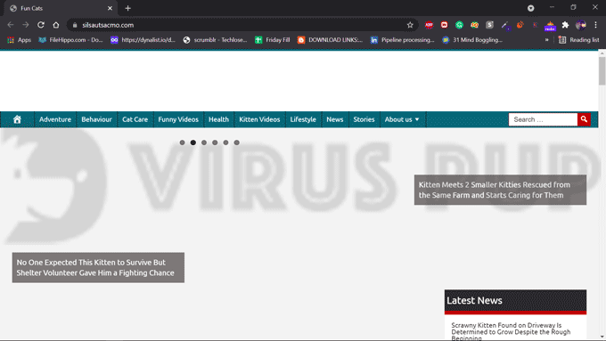Viewport: 606px width, 341px height.
Task: Click the page vertical scrollbar thumb
Action: [x=602, y=70]
